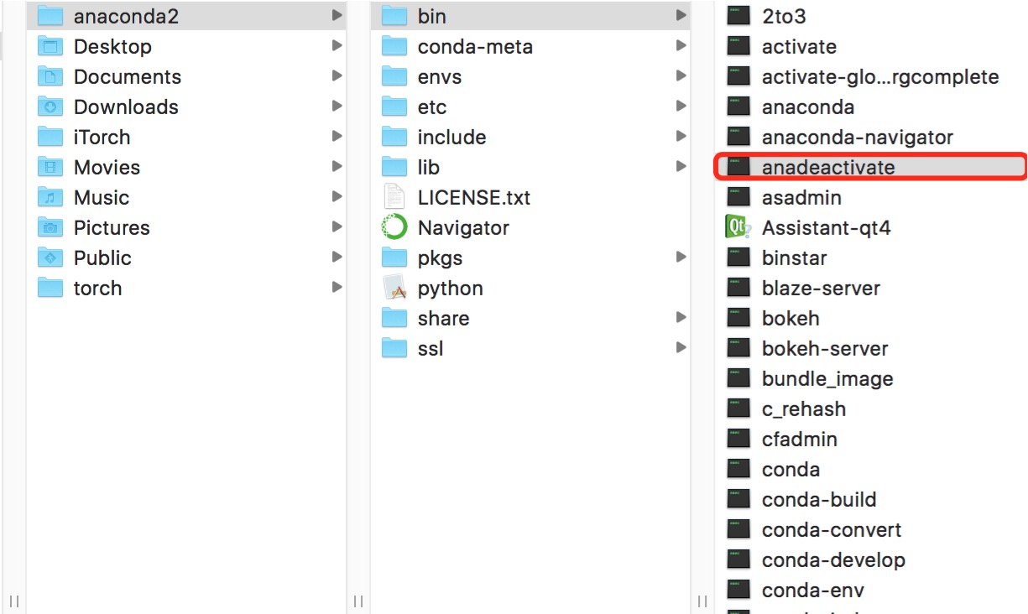The height and width of the screenshot is (614, 1028).
Task: Open the conda-meta folder
Action: pos(474,46)
